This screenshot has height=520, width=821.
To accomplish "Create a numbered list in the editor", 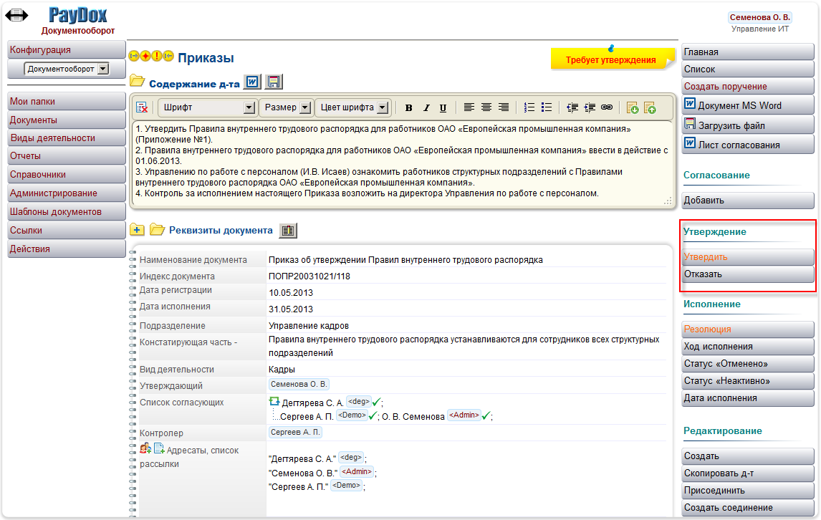I will tap(528, 106).
